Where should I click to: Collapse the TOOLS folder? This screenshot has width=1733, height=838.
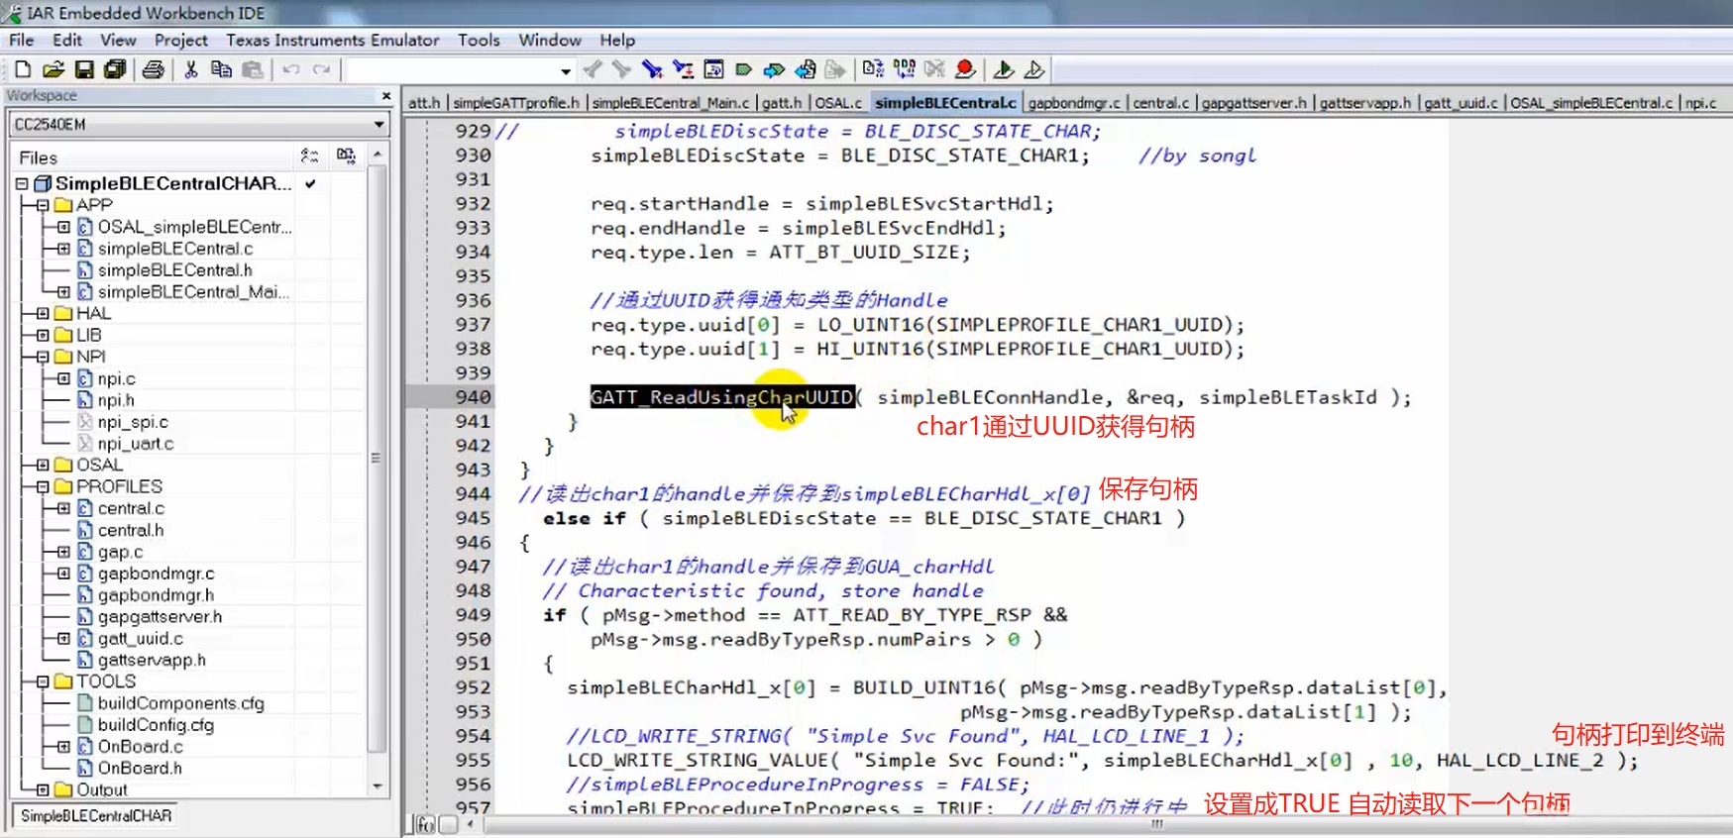[43, 681]
